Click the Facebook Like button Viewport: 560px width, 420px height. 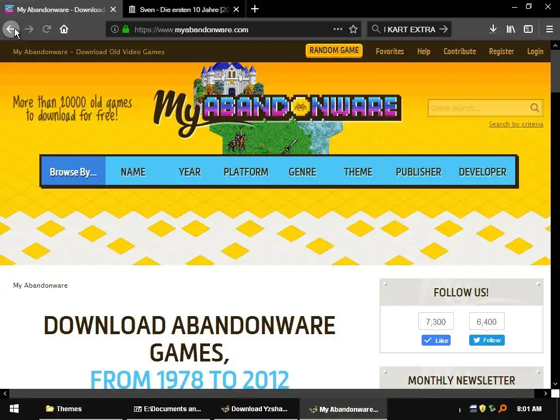436,340
